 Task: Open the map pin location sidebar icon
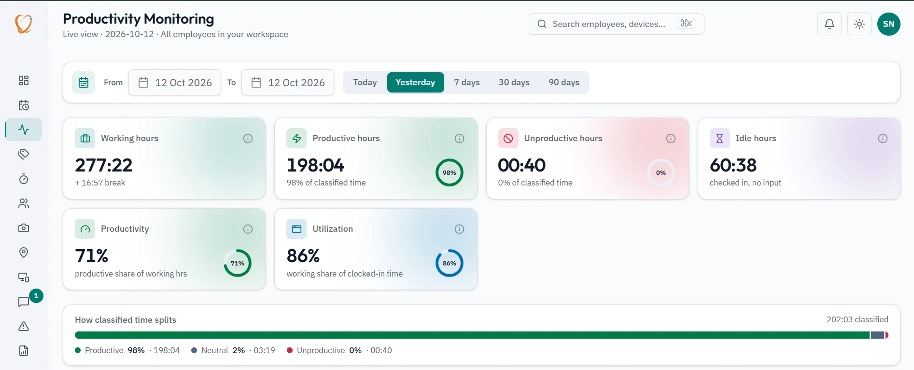24,252
